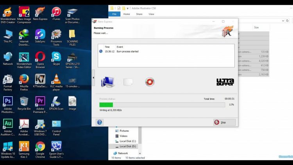Open the Recycle Bin
The height and width of the screenshot is (165, 293).
tap(24, 104)
